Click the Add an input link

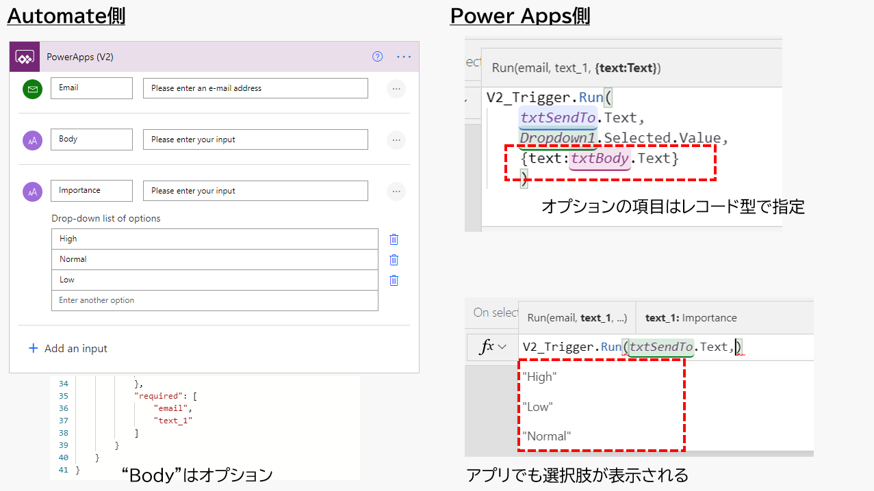pyautogui.click(x=76, y=349)
